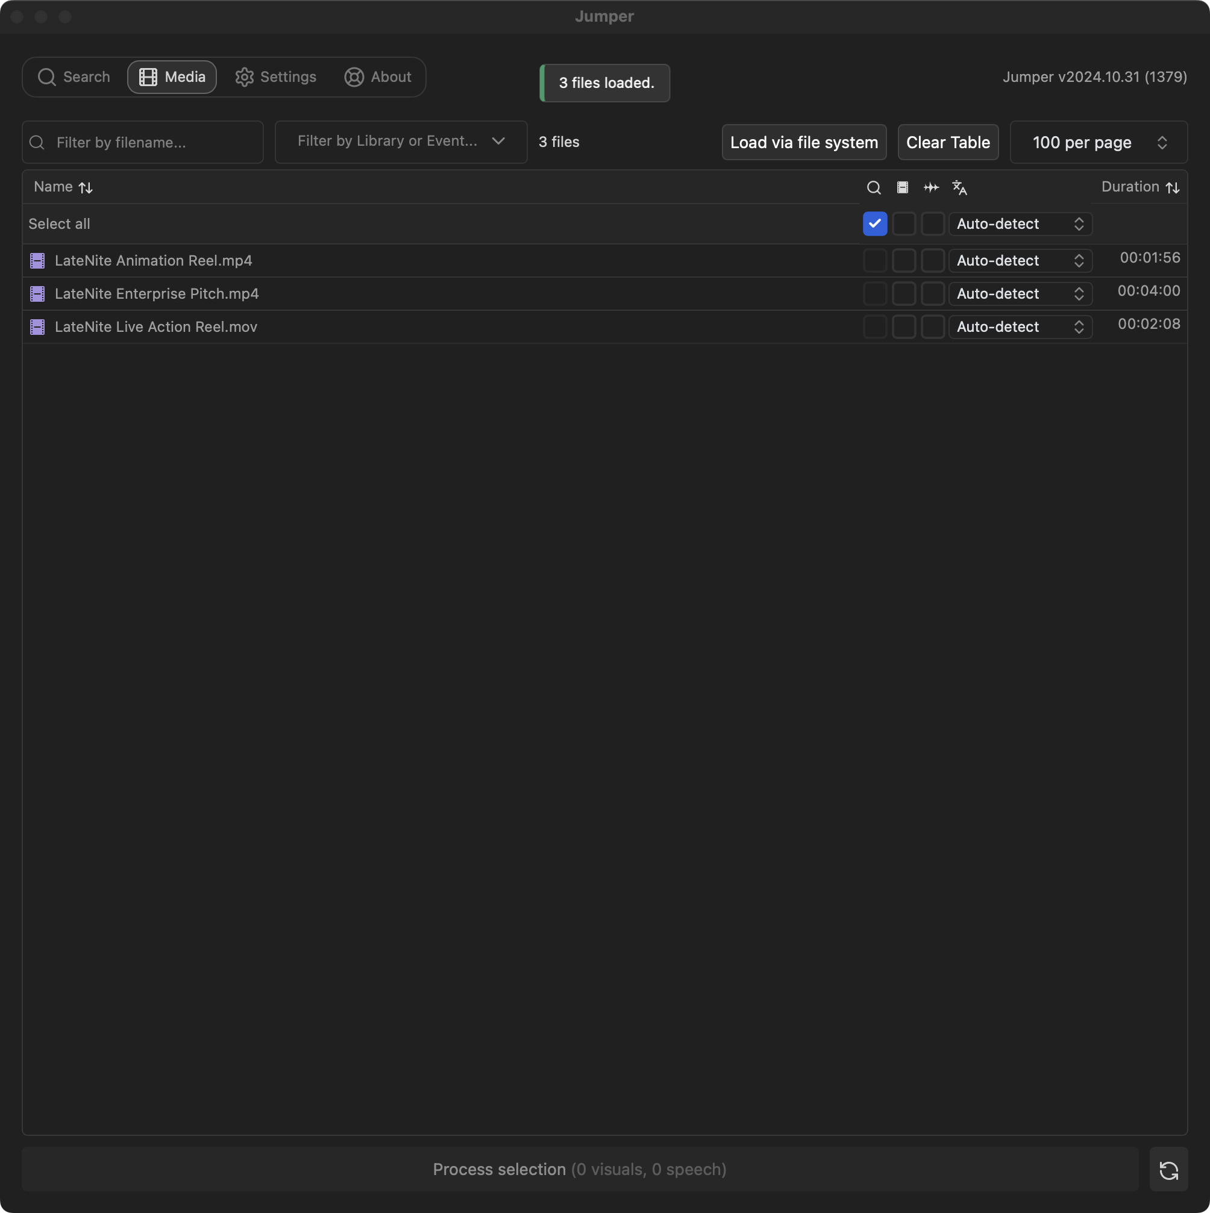1210x1213 pixels.
Task: Click the film strip column header icon
Action: [x=902, y=188]
